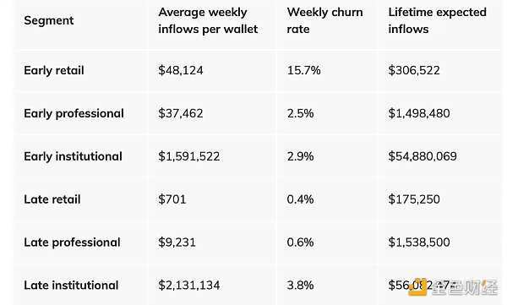Select the 0.6% churn rate cell

click(x=300, y=242)
